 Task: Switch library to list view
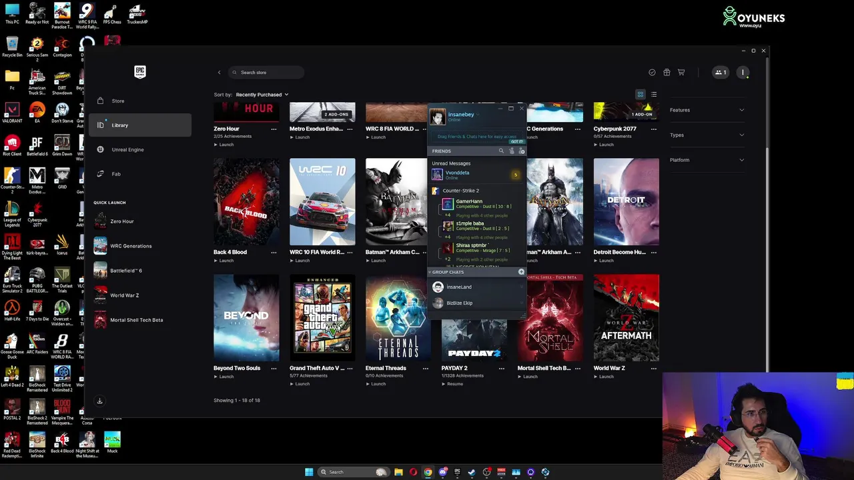coord(654,95)
